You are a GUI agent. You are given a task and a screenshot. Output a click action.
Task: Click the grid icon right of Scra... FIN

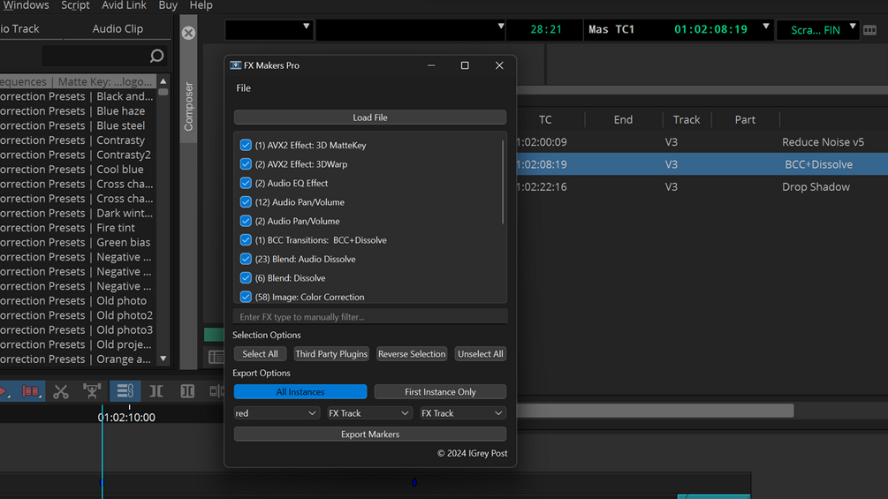pyautogui.click(x=869, y=30)
